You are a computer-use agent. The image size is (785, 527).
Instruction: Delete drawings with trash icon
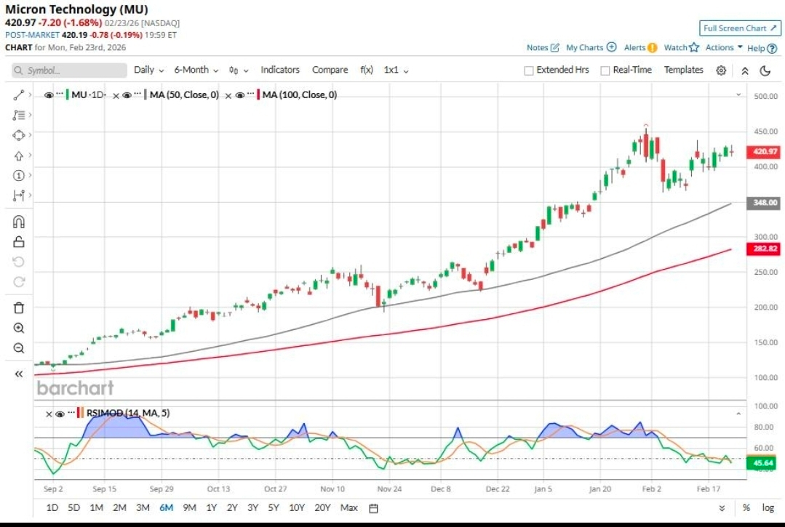pos(18,308)
